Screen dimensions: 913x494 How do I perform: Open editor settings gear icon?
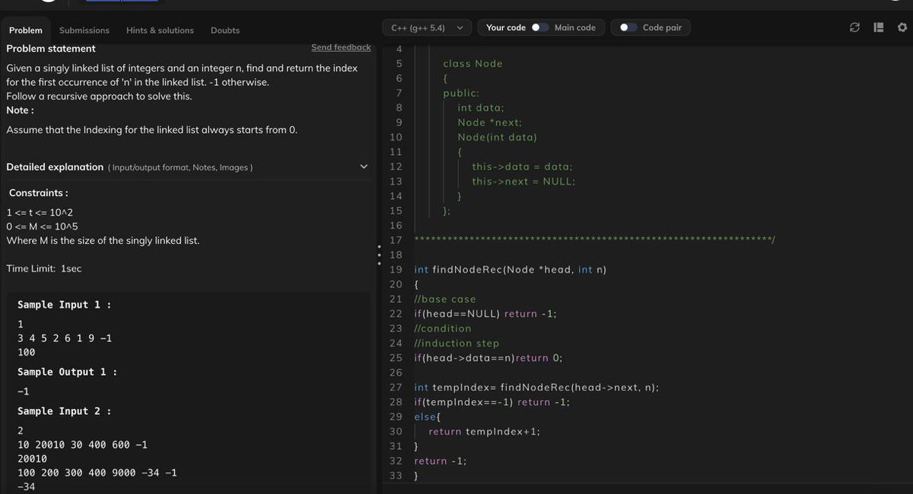coord(902,27)
